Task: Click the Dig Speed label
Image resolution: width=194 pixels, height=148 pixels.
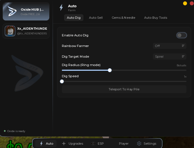Action: pos(70,76)
